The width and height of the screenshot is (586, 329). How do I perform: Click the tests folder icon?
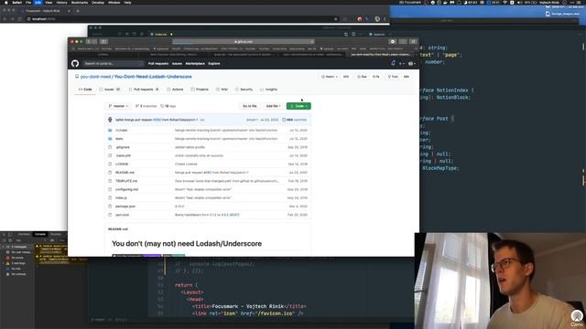coord(110,139)
